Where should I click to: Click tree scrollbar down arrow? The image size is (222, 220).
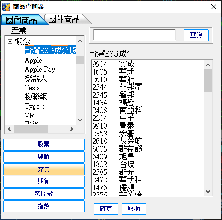pos(80,120)
